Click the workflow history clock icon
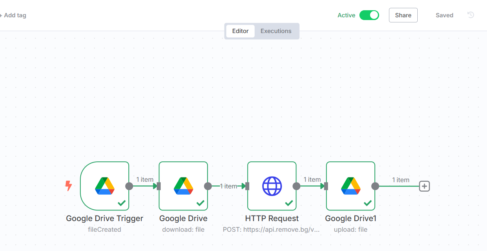Viewport: 487px width, 251px height. point(471,15)
